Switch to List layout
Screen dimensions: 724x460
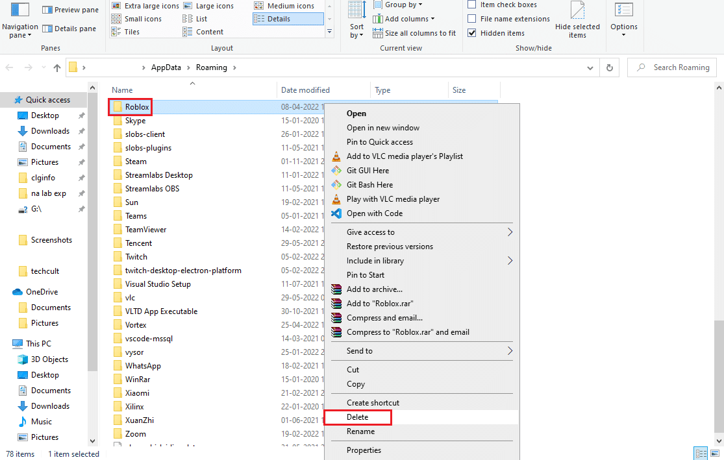[x=195, y=19]
